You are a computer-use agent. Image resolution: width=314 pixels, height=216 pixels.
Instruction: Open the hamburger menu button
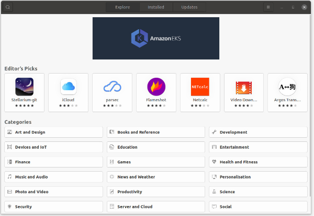point(268,7)
